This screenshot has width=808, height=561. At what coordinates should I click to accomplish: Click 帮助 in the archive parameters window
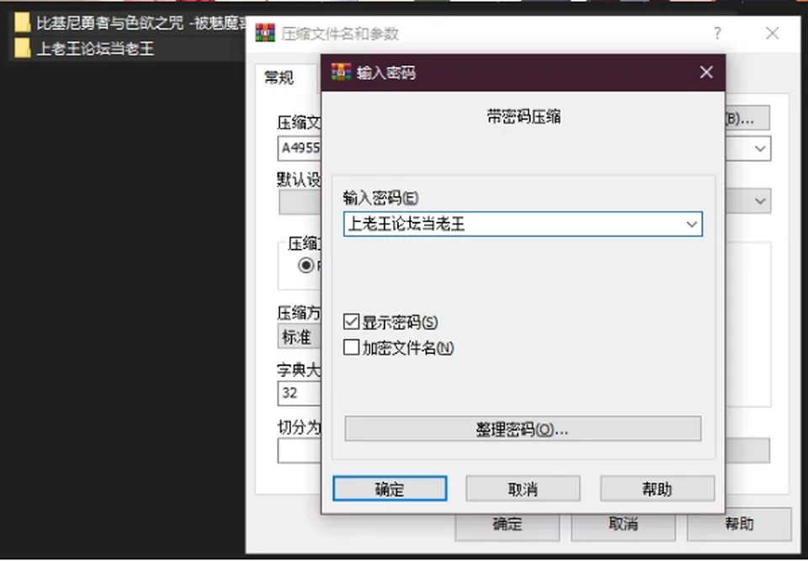click(739, 525)
